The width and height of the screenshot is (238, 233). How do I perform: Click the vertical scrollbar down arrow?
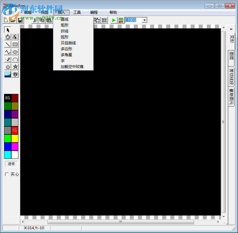224,216
